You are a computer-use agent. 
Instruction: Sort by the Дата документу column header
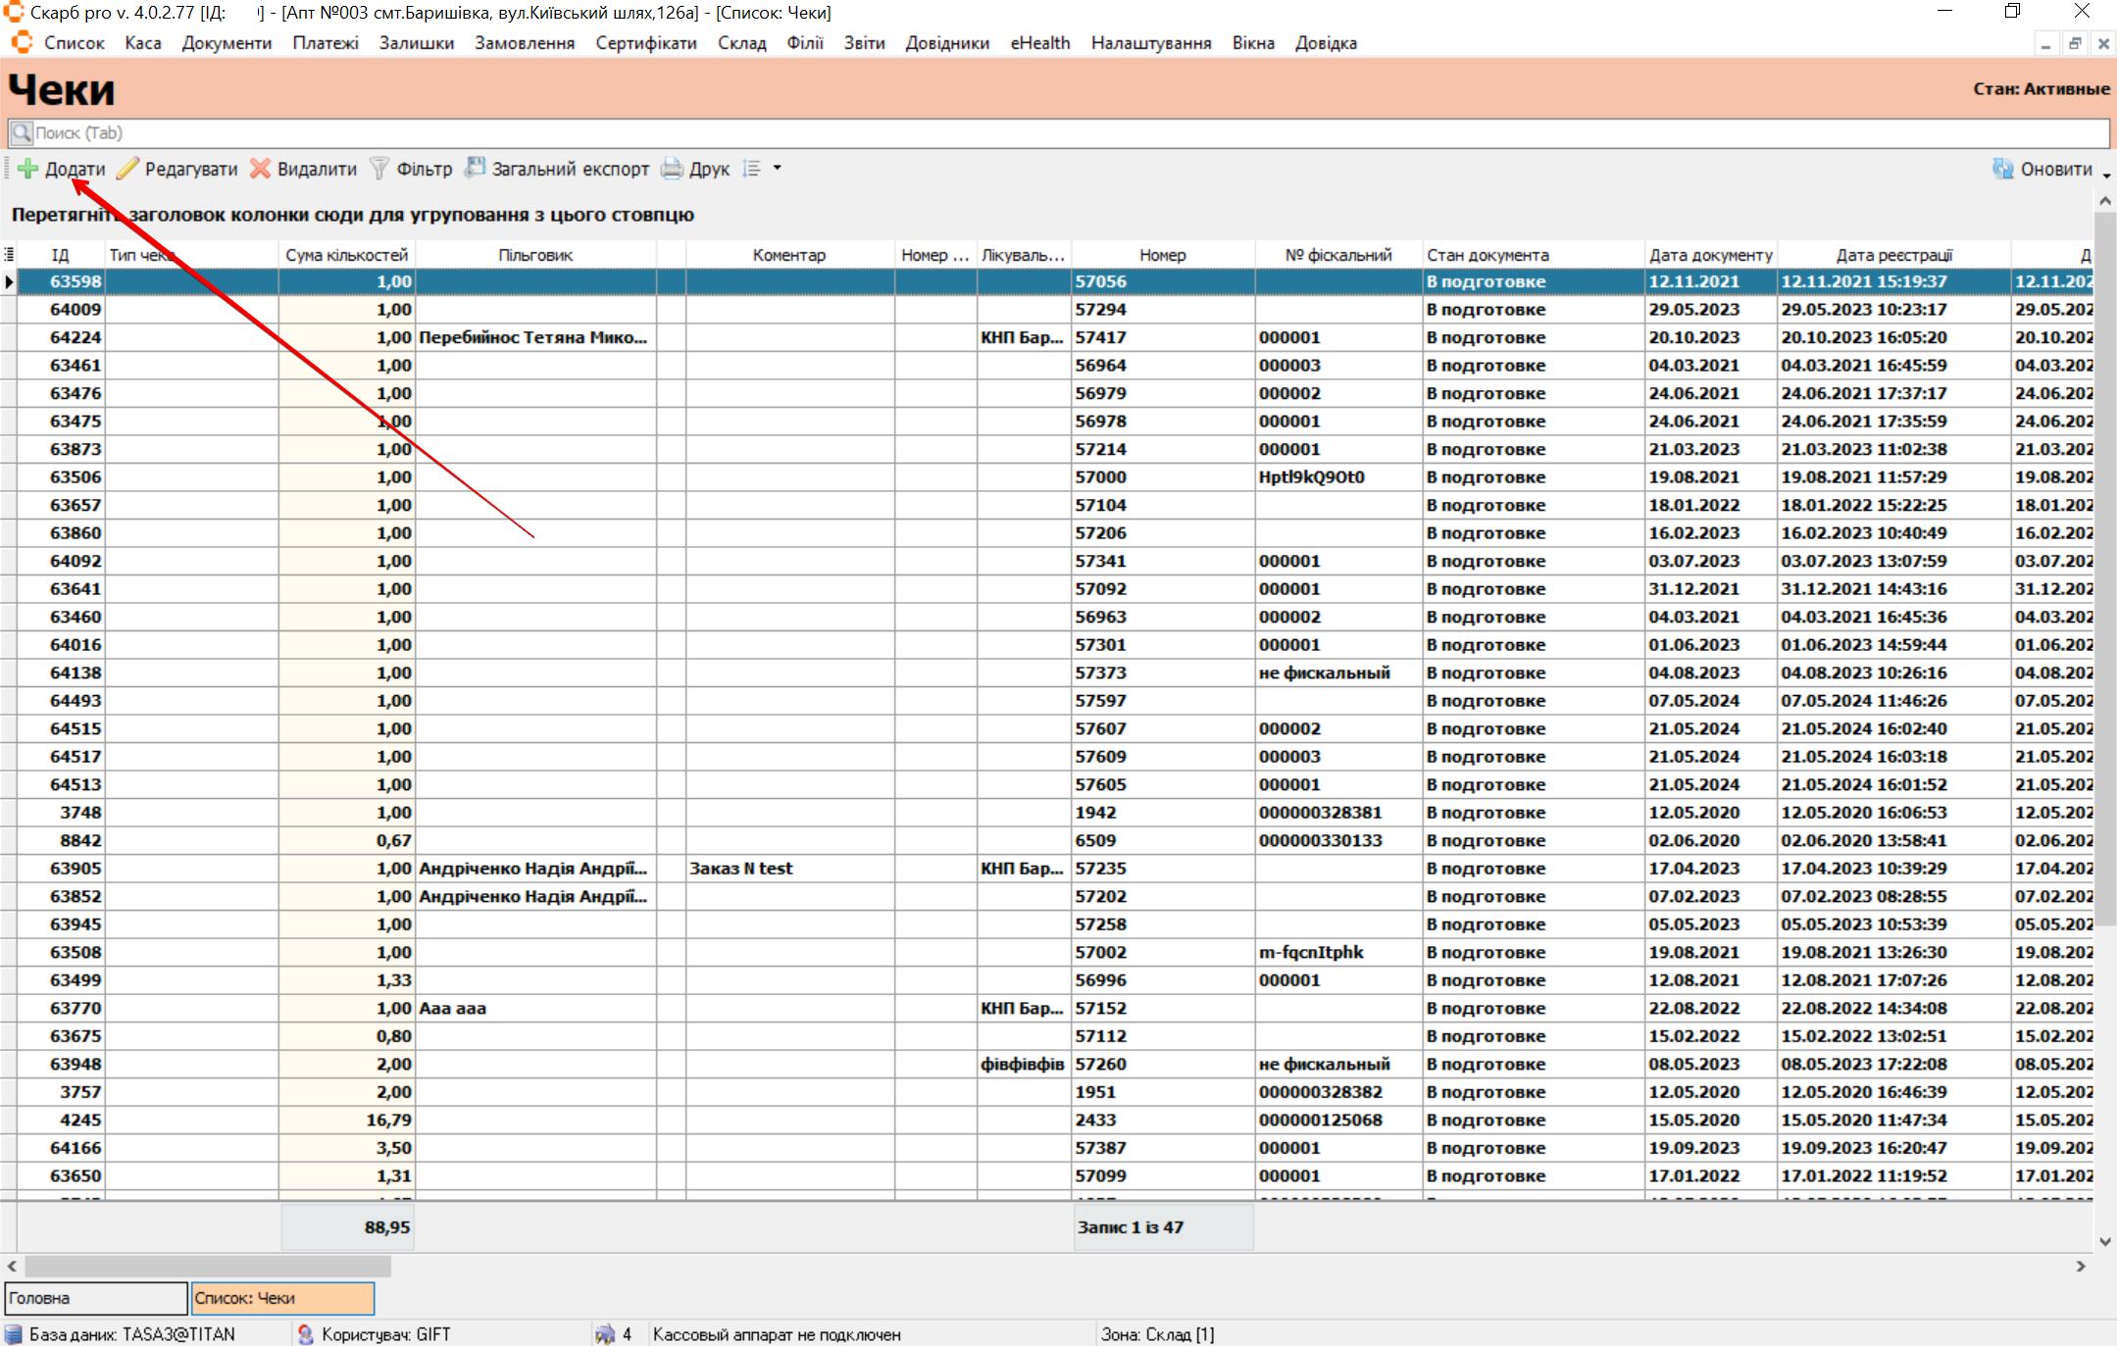click(1710, 255)
